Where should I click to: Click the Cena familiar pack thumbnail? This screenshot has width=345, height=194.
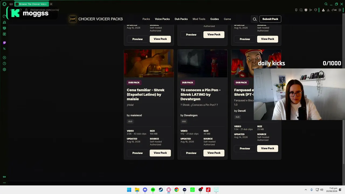[149, 63]
